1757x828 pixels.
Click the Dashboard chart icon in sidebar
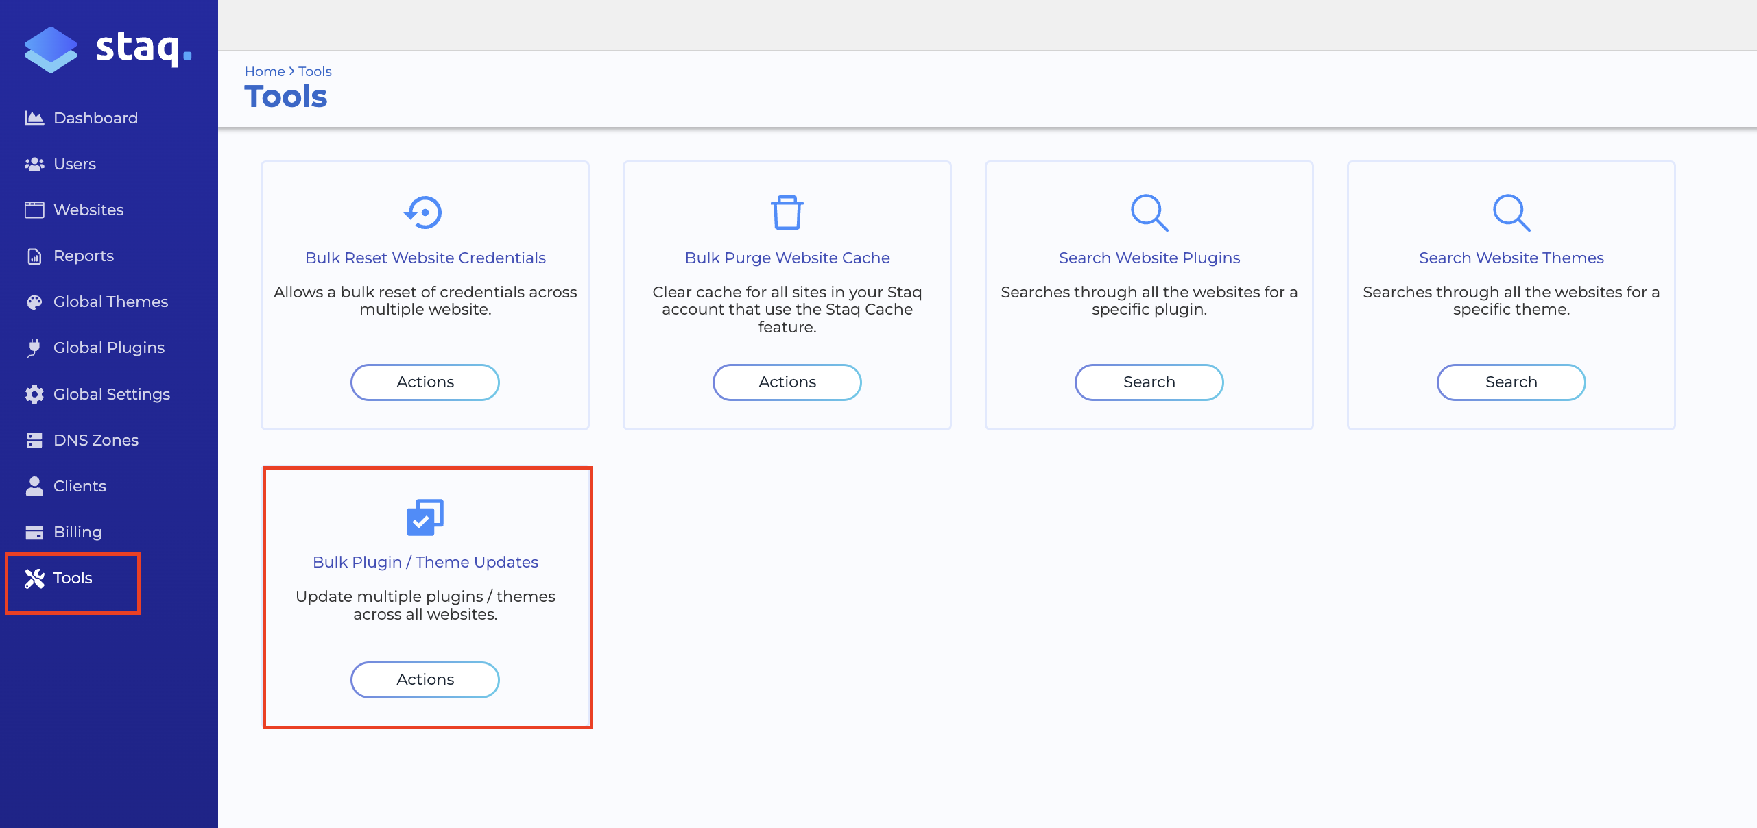click(34, 118)
